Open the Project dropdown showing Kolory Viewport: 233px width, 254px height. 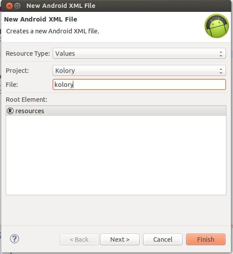[x=139, y=71]
